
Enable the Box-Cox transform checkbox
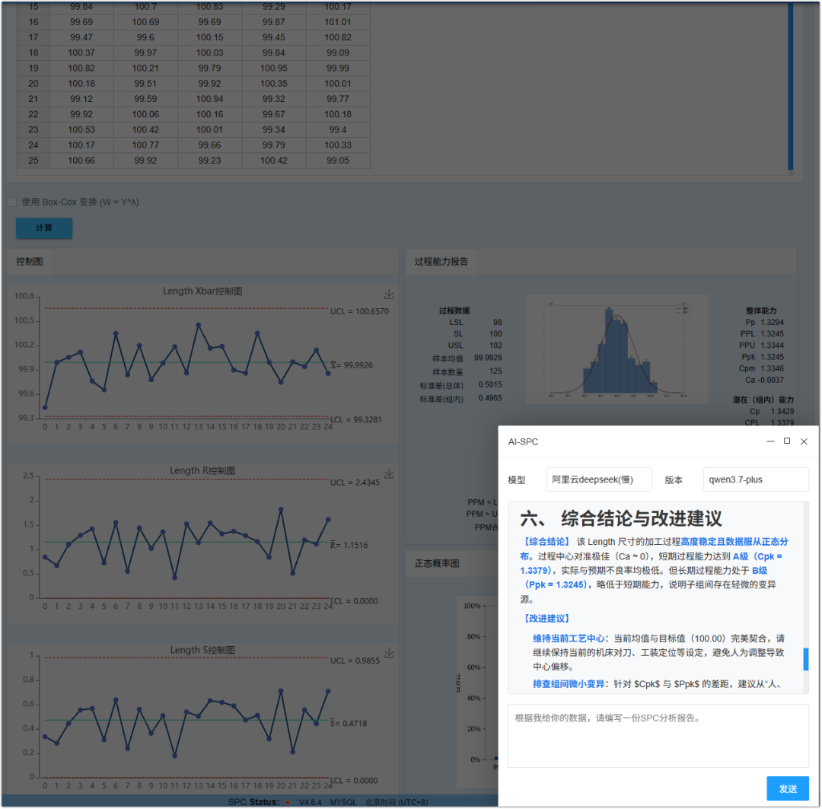click(11, 202)
